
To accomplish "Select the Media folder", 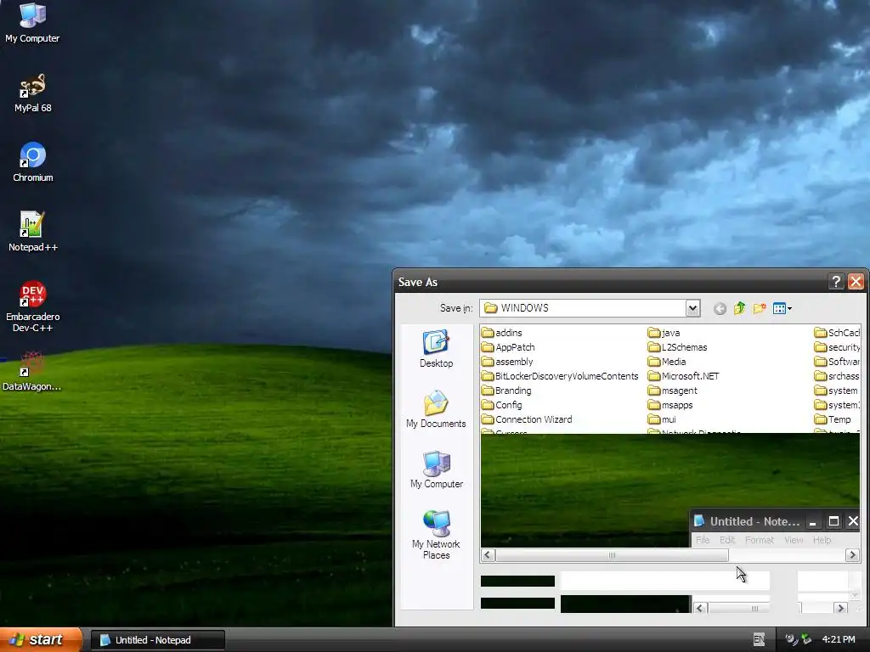I will 667,362.
